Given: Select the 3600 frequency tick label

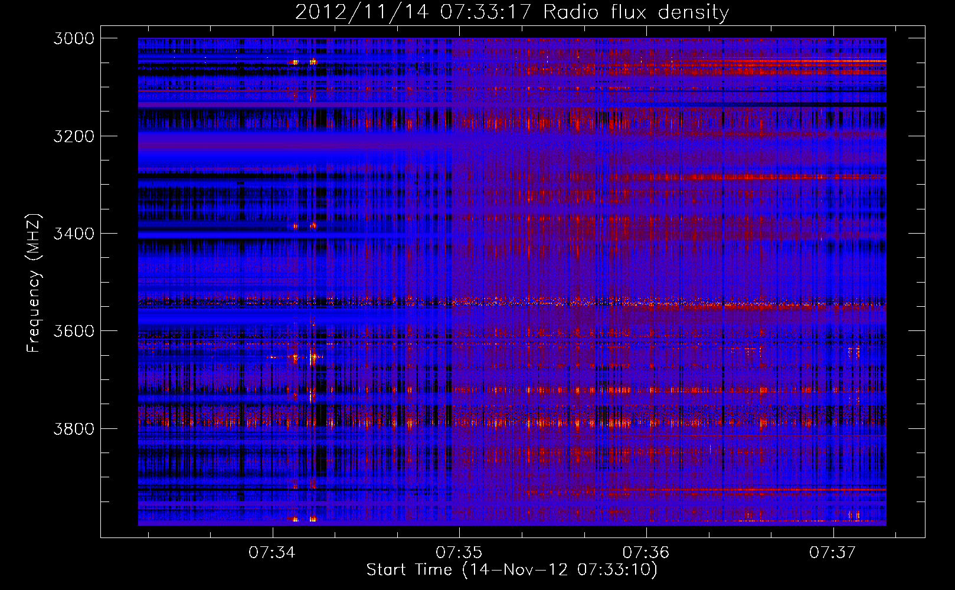Looking at the screenshot, I should (x=74, y=331).
